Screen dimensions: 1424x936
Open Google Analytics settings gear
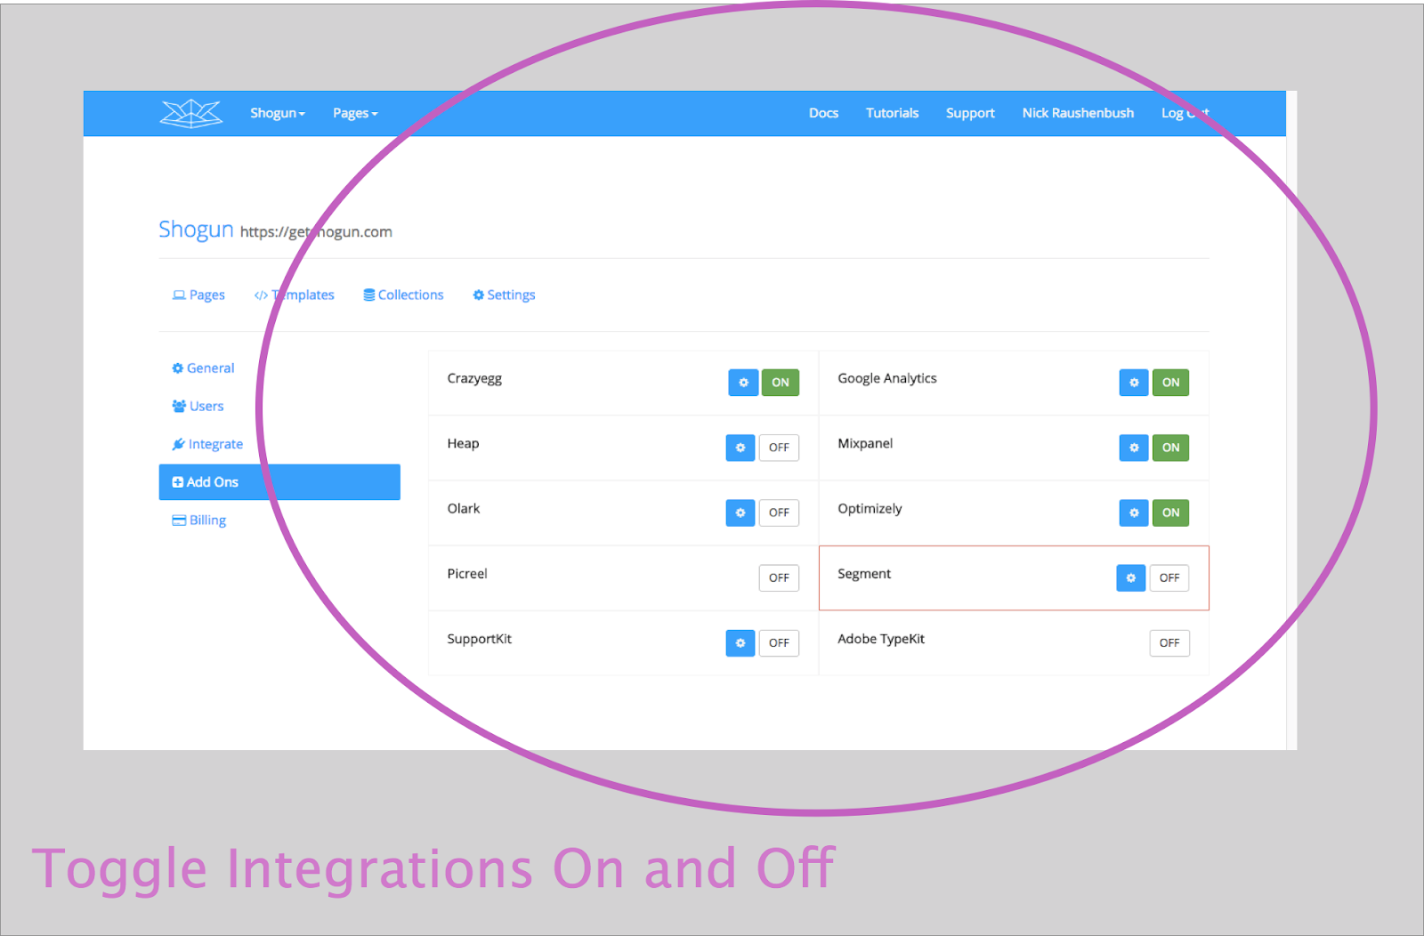coord(1134,383)
